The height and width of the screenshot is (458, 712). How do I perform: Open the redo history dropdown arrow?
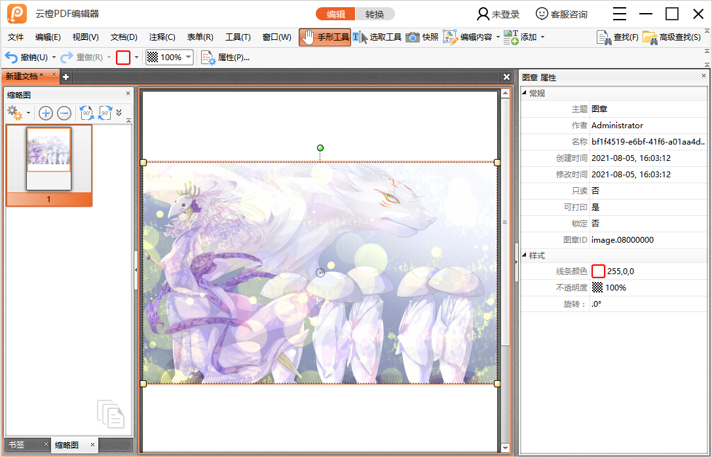click(109, 58)
